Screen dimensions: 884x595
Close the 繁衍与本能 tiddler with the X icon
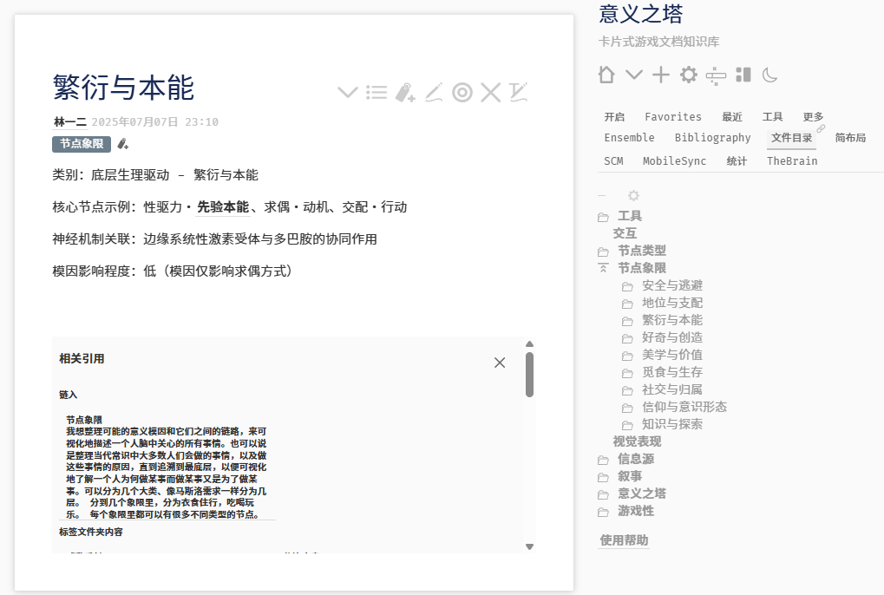tap(491, 93)
